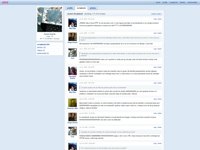
Task: Delete the tu mandando scrap
Action: 160,113
